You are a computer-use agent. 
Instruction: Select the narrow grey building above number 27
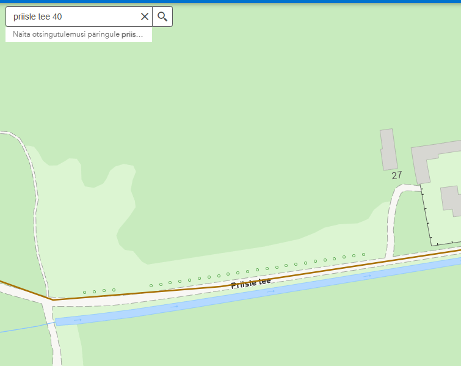pyautogui.click(x=389, y=150)
